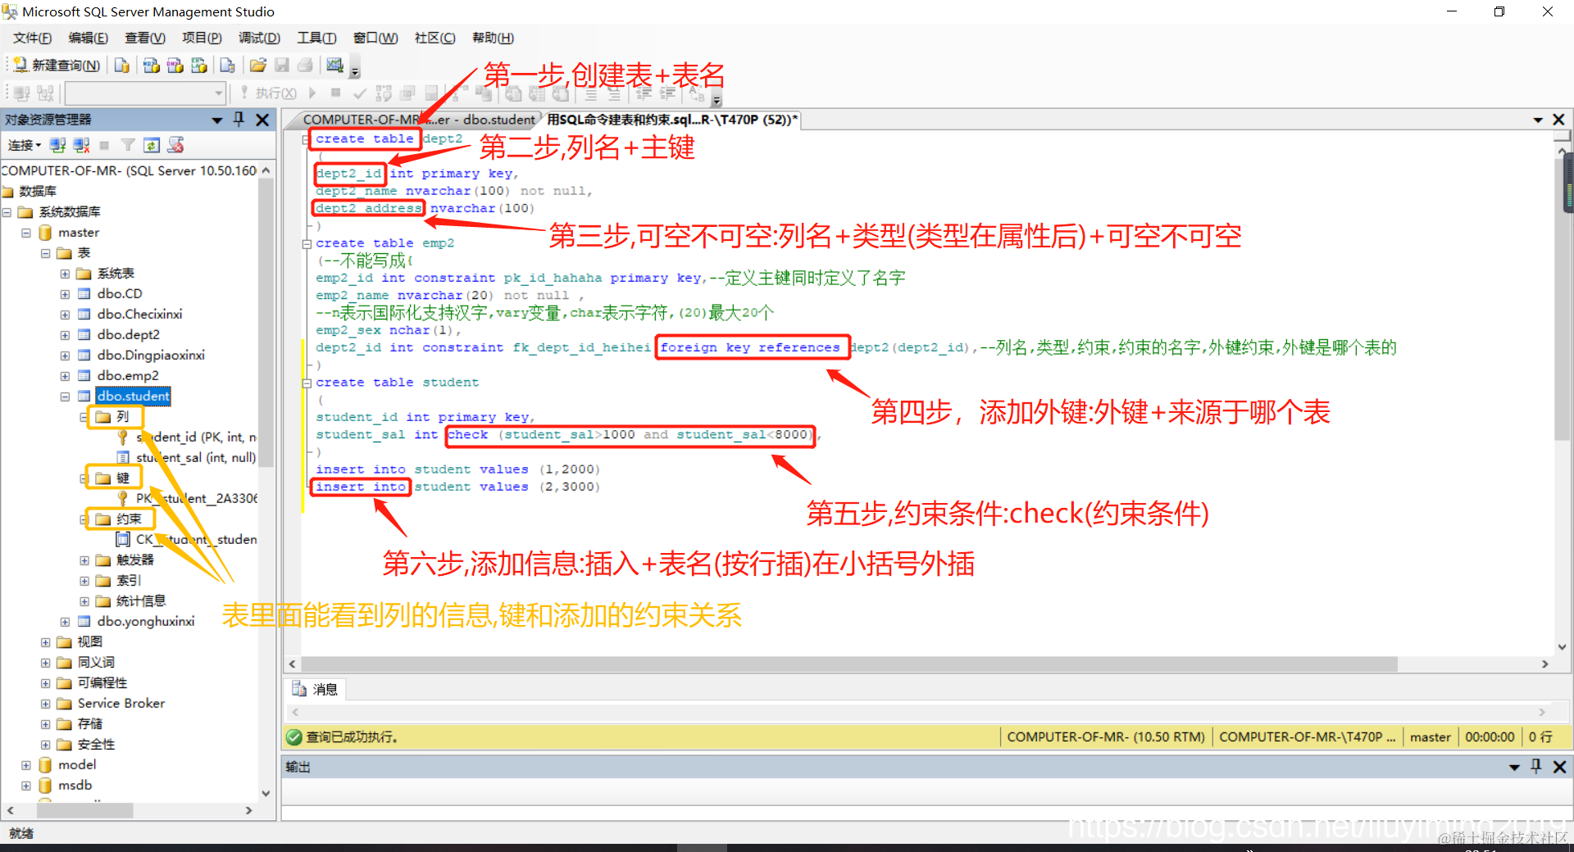Click the 统计信息 statistics folder
The width and height of the screenshot is (1574, 852).
[x=140, y=601]
